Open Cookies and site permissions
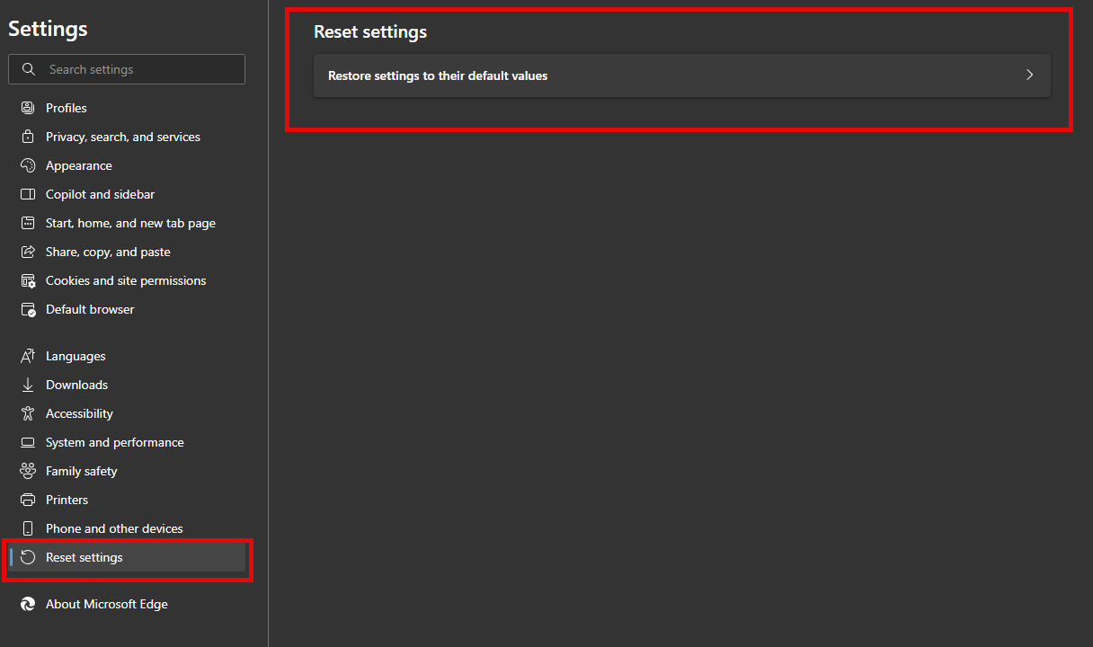The image size is (1093, 647). coord(127,280)
